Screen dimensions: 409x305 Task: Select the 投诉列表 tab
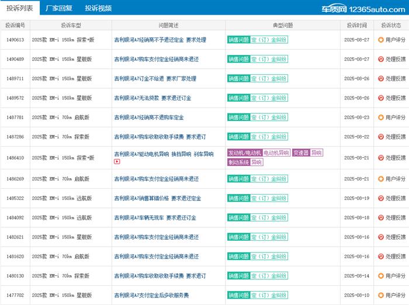pos(19,8)
